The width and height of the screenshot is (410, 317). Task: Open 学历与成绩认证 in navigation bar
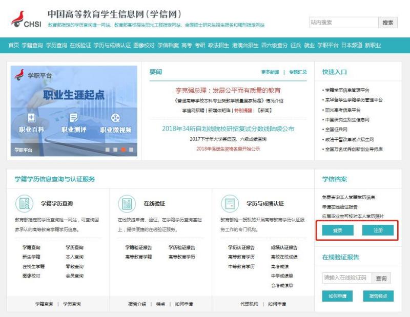click(112, 45)
